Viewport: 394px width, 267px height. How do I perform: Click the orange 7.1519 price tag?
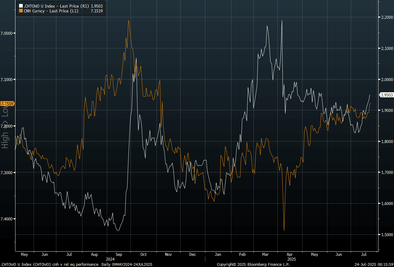7,104
